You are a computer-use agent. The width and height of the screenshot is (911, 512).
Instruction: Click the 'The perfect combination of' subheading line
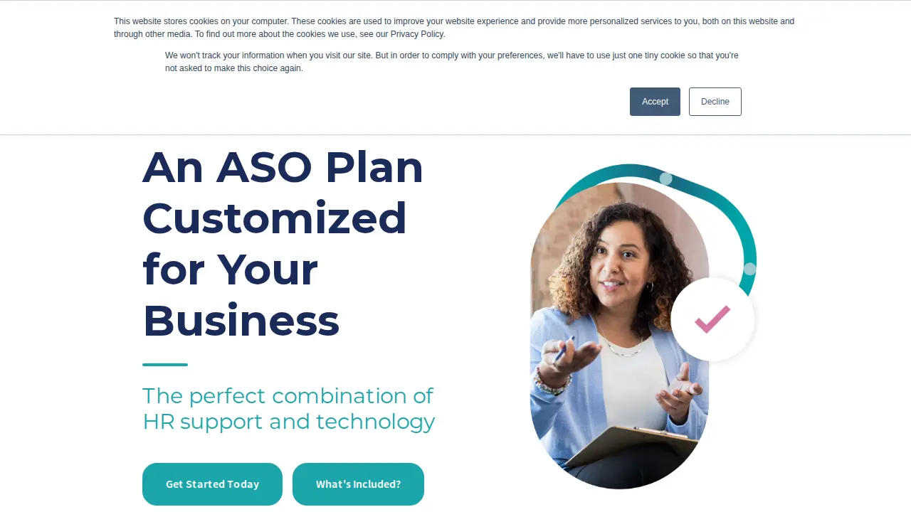pyautogui.click(x=288, y=395)
